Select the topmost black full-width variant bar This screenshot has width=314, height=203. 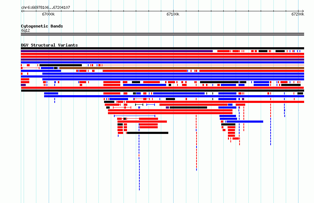tap(162, 48)
